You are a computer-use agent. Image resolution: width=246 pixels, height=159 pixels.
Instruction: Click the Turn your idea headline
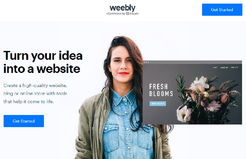coord(43,56)
